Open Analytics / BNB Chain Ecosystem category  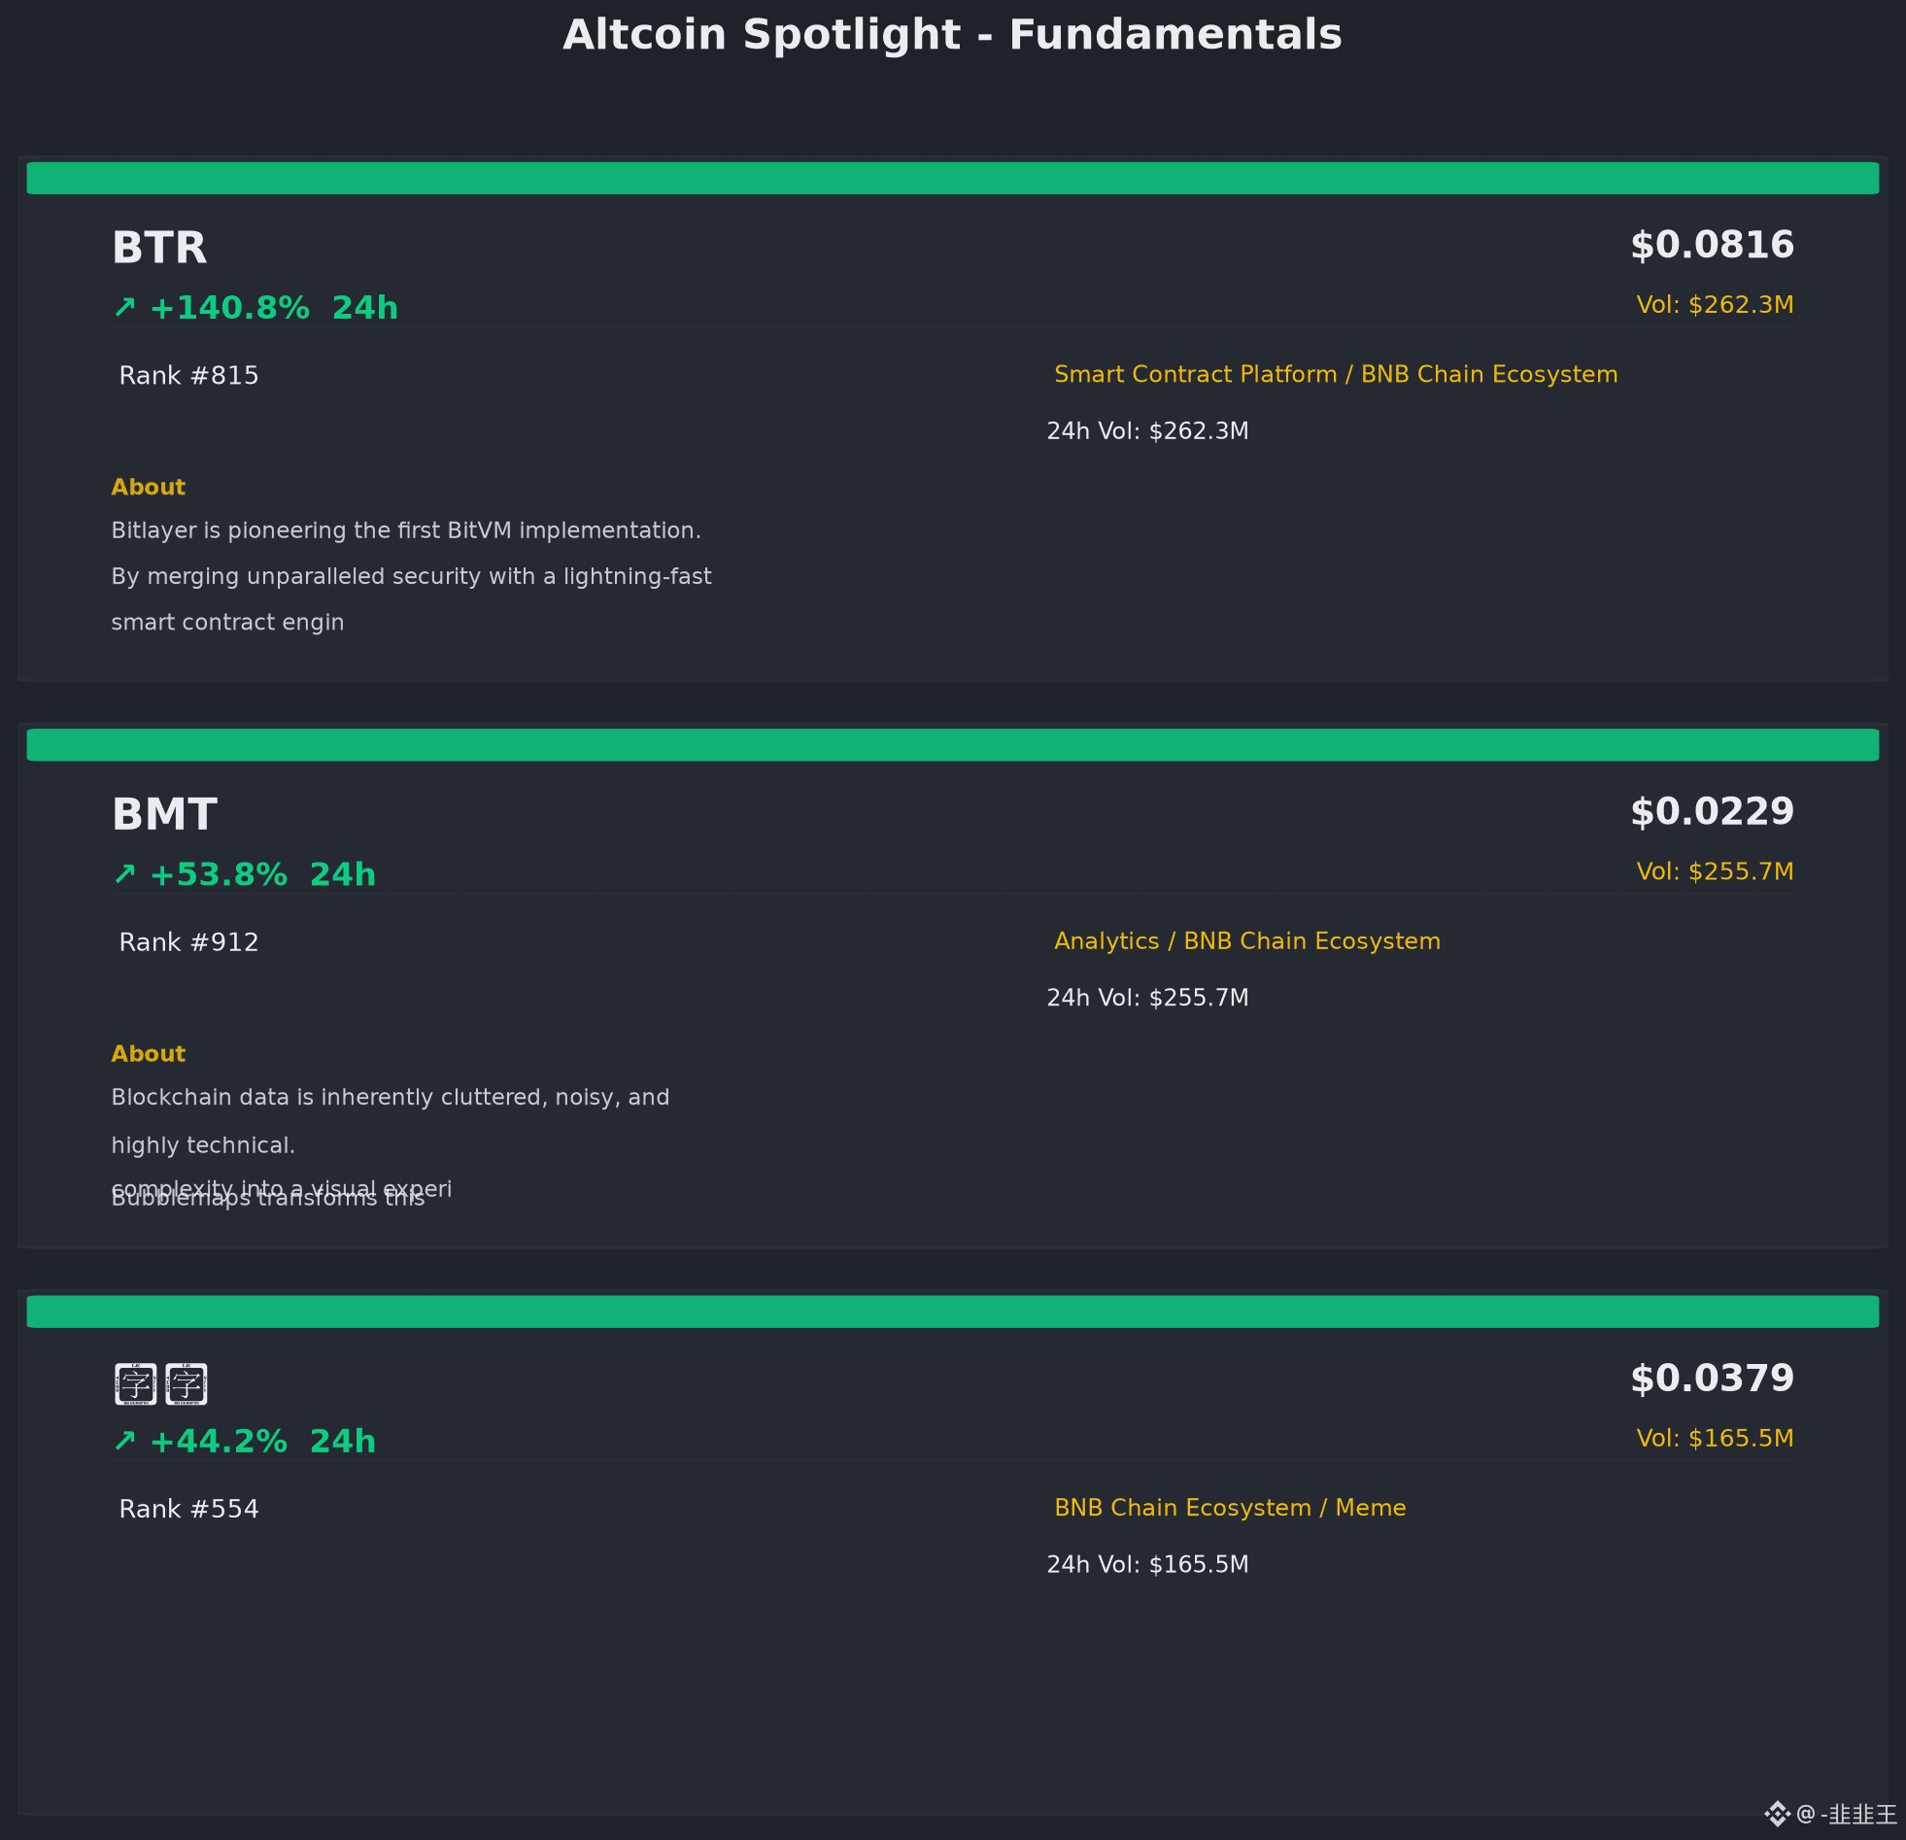click(x=1247, y=941)
